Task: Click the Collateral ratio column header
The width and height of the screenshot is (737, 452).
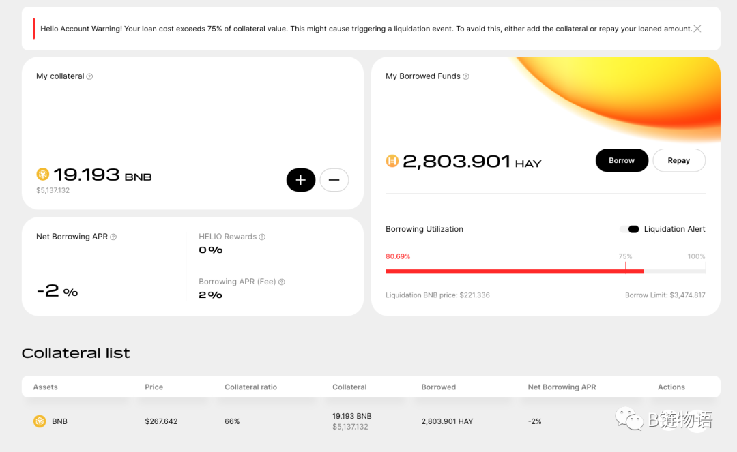Action: coord(250,387)
